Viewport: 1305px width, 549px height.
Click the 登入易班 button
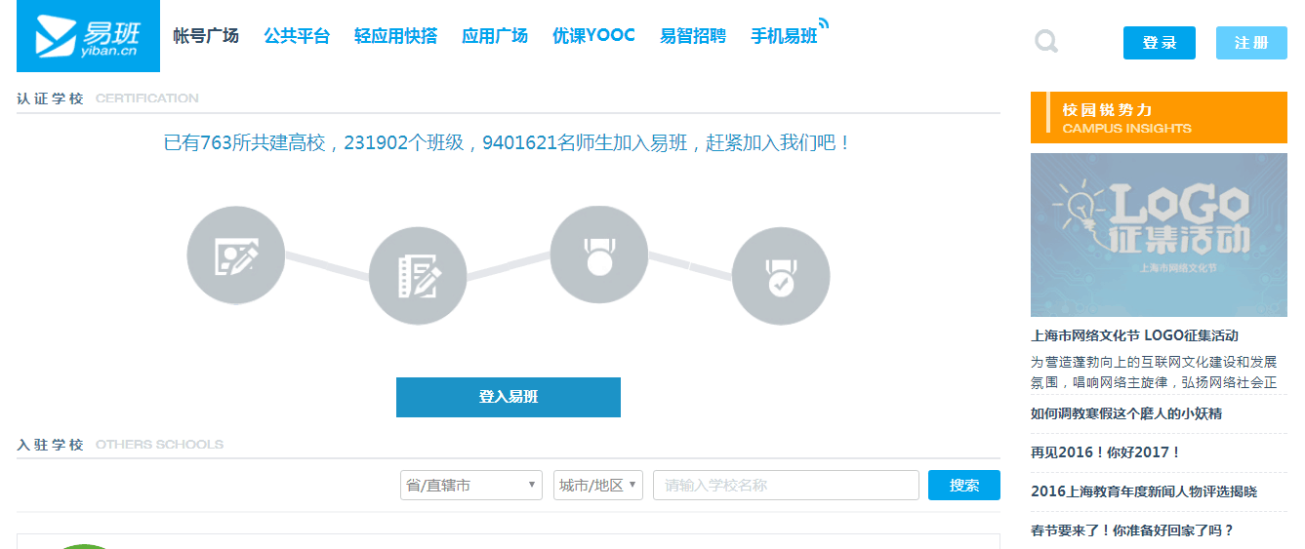pos(508,397)
